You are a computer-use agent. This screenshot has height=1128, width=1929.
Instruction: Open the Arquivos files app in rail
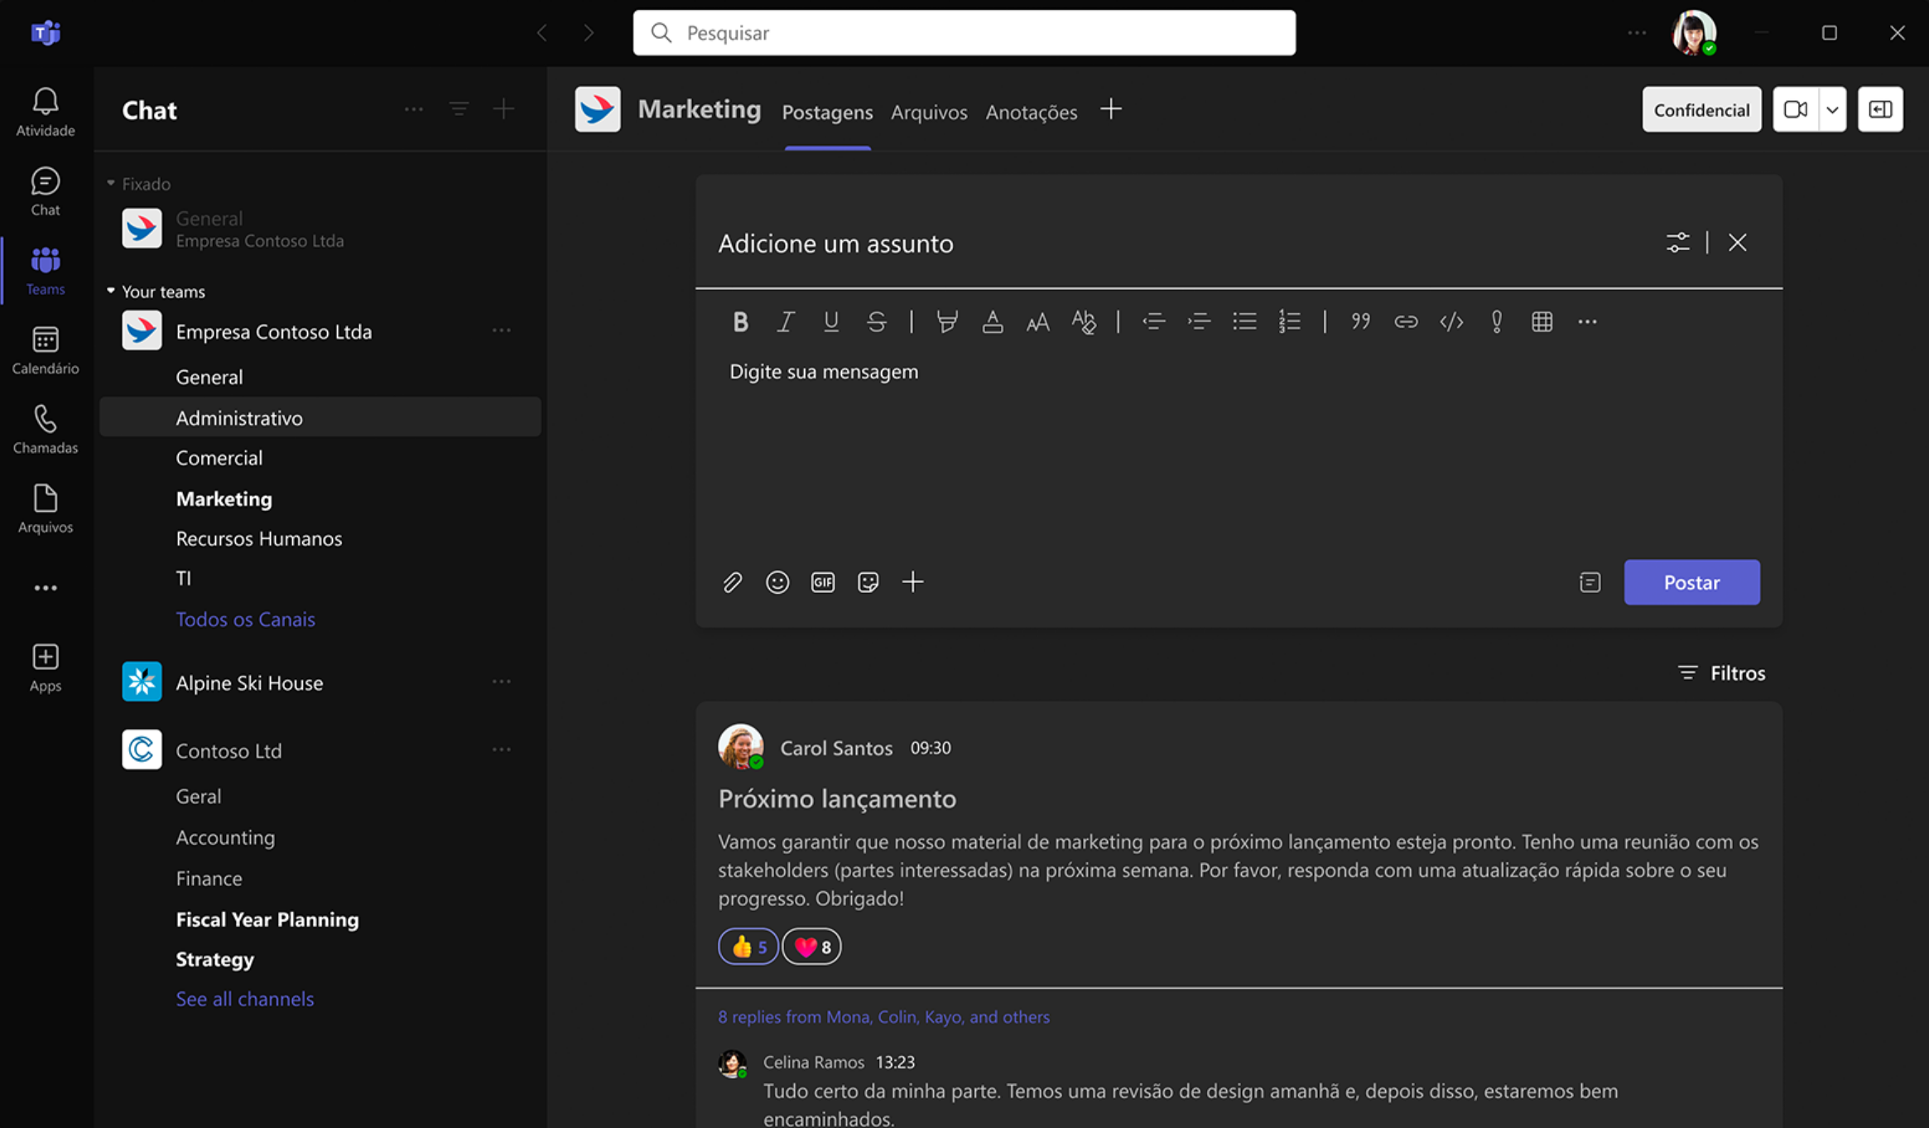(x=46, y=509)
